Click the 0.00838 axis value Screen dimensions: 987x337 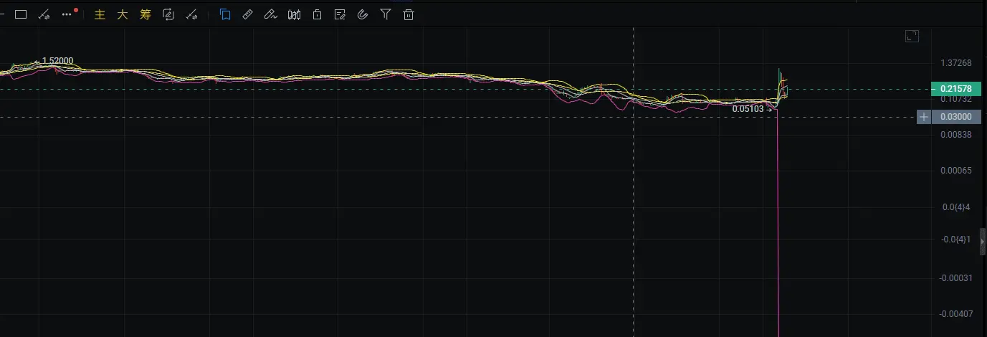(x=956, y=135)
